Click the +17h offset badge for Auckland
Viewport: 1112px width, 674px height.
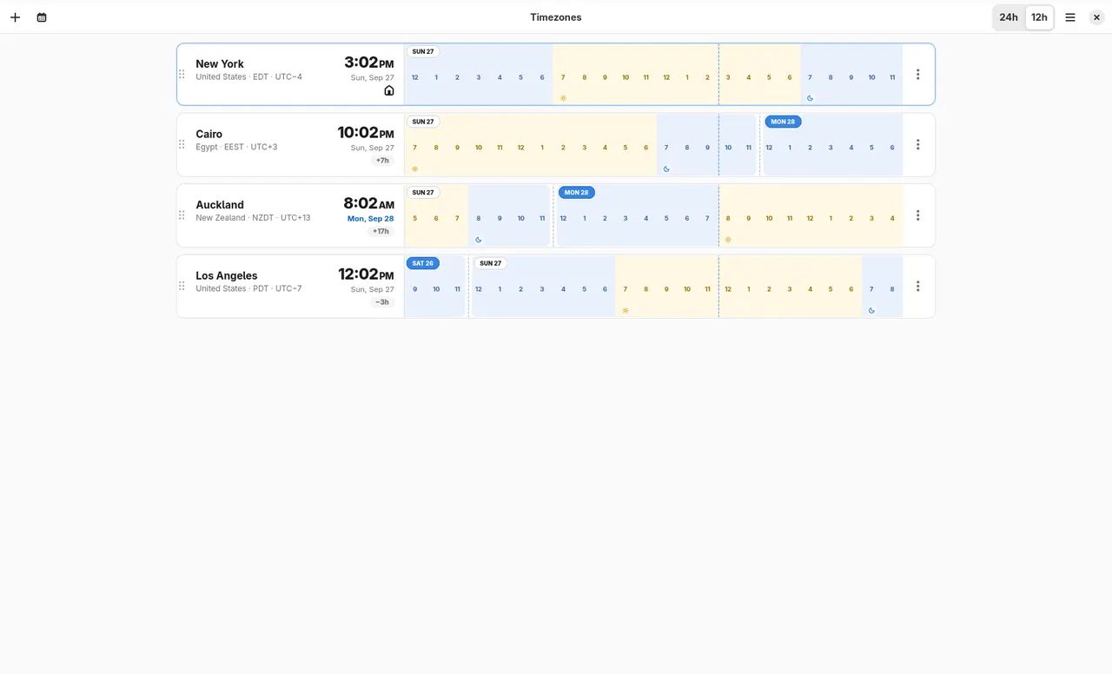(x=381, y=232)
